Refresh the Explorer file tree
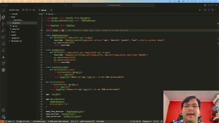Image resolution: width=219 pixels, height=123 pixels. pyautogui.click(x=30, y=10)
